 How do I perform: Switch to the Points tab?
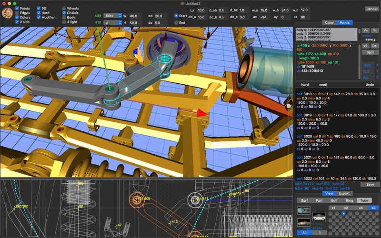tap(344, 22)
